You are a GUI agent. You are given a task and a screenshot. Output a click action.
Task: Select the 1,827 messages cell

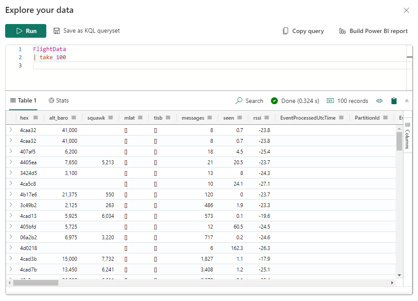tap(207, 259)
